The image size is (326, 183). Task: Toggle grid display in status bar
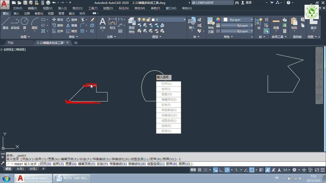pos(200,170)
